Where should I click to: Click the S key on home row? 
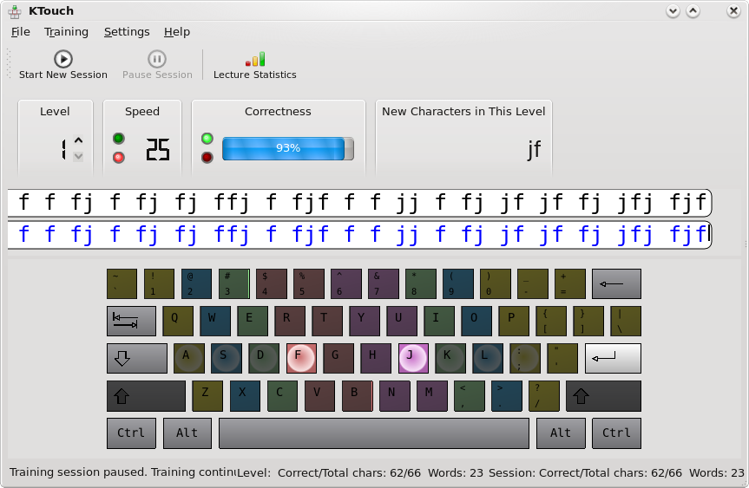point(227,358)
